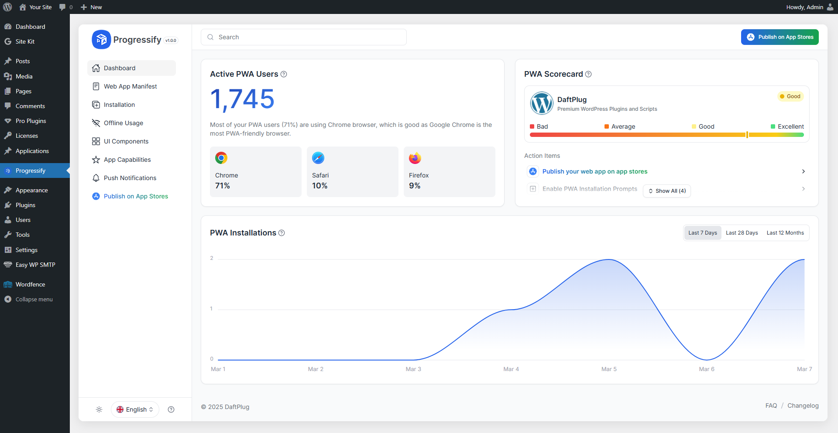Open the Web App Manifest section
Viewport: 838px width, 433px height.
tap(131, 86)
